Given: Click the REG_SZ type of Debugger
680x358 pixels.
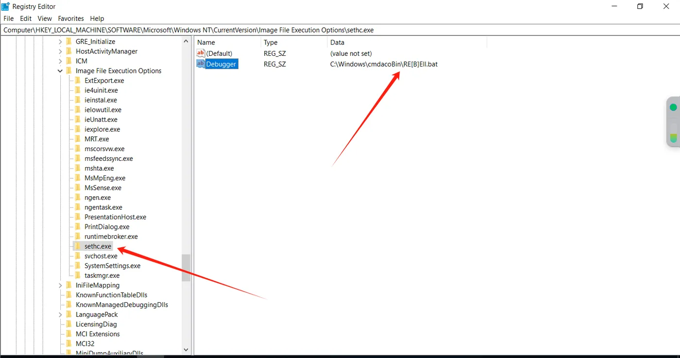Looking at the screenshot, I should pyautogui.click(x=275, y=64).
